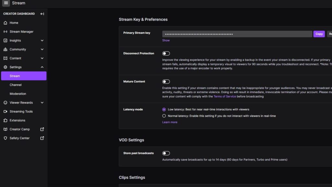Select the Stream settings item
This screenshot has height=187, width=332.
24,76
